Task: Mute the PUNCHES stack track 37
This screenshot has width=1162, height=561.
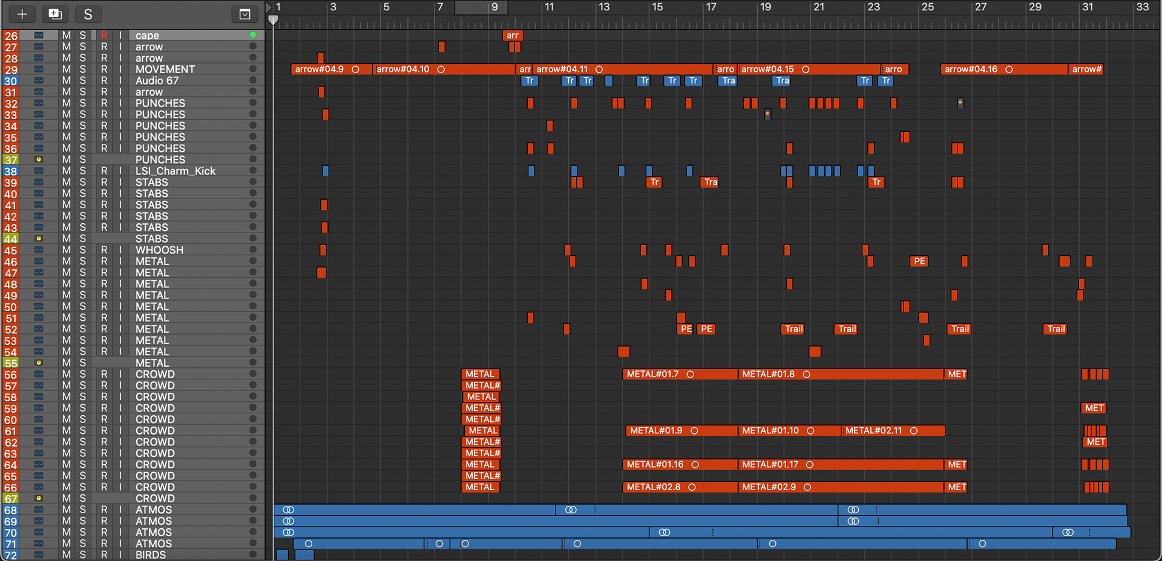Action: point(67,160)
